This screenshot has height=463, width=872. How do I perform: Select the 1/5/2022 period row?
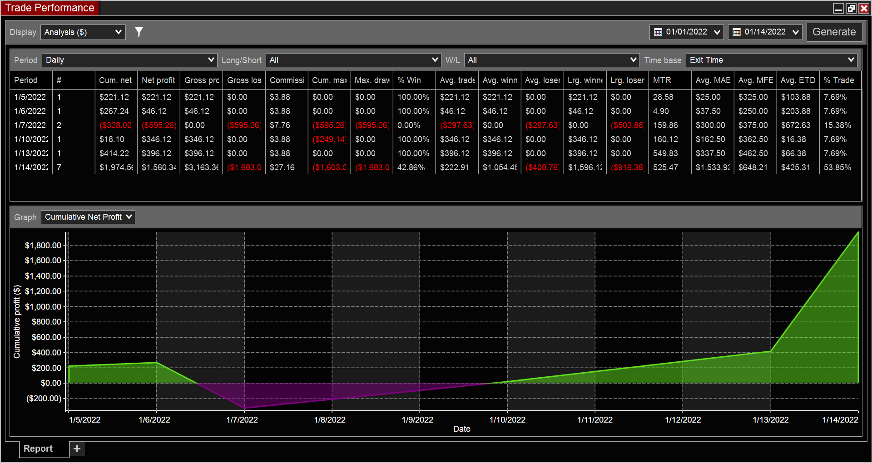(436, 97)
